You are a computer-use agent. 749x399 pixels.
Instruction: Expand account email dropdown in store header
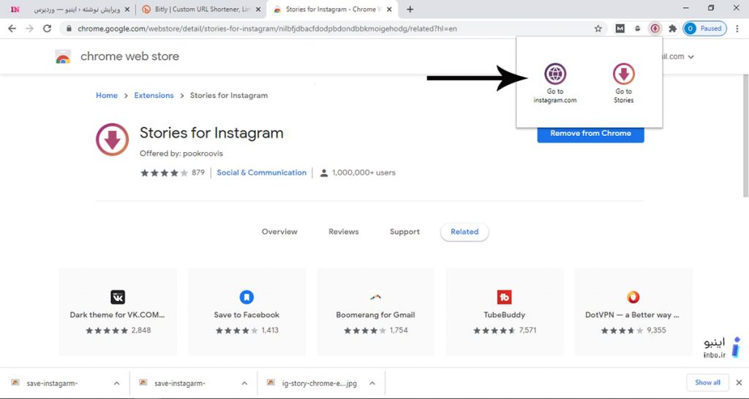[x=690, y=57]
